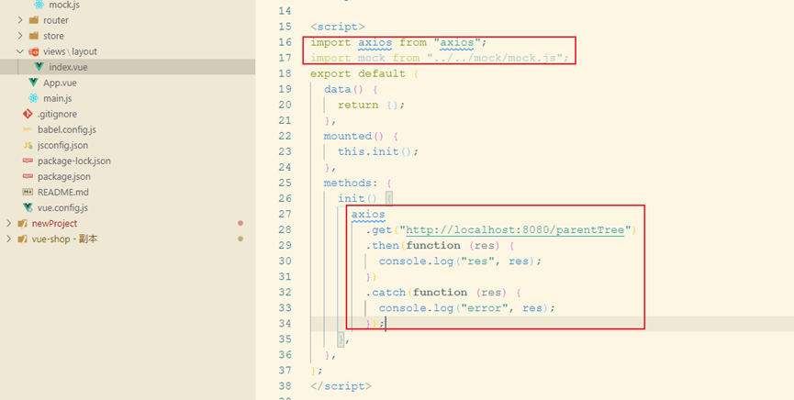Click the JS icon beside jsconfig.json
The image size is (794, 400).
tap(28, 145)
